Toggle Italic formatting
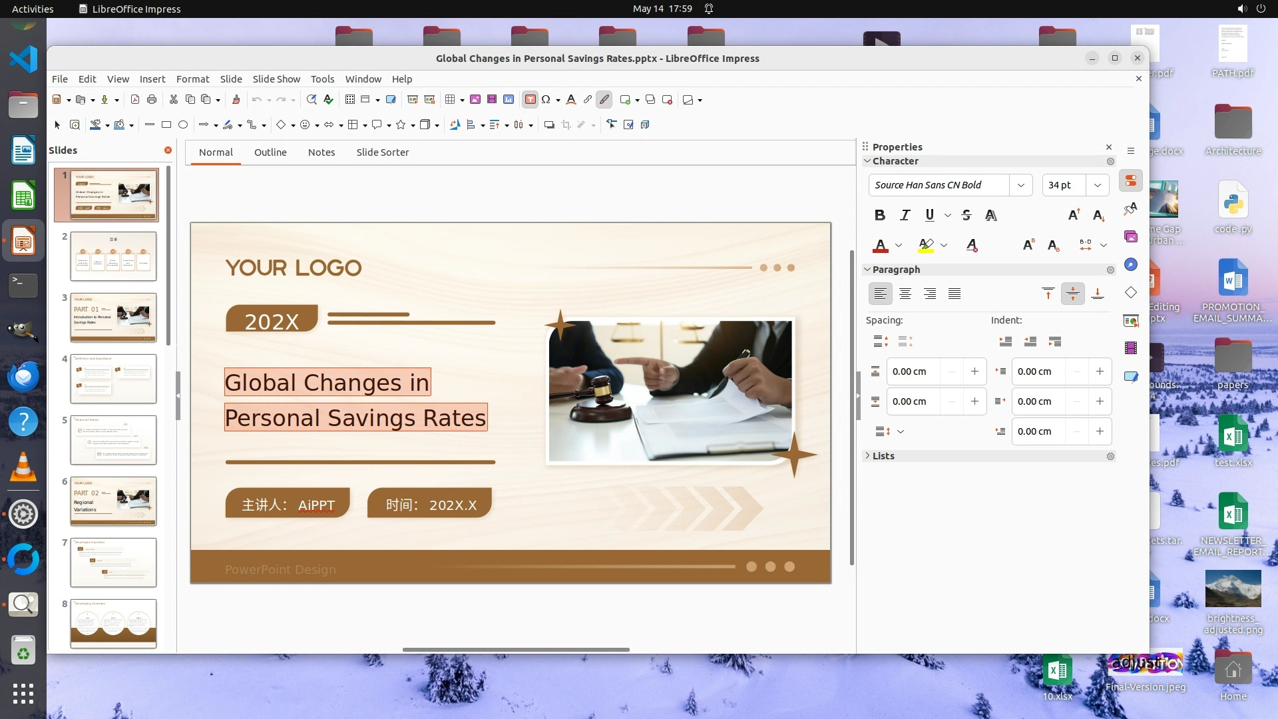Screen dimensions: 1278x719 905,215
